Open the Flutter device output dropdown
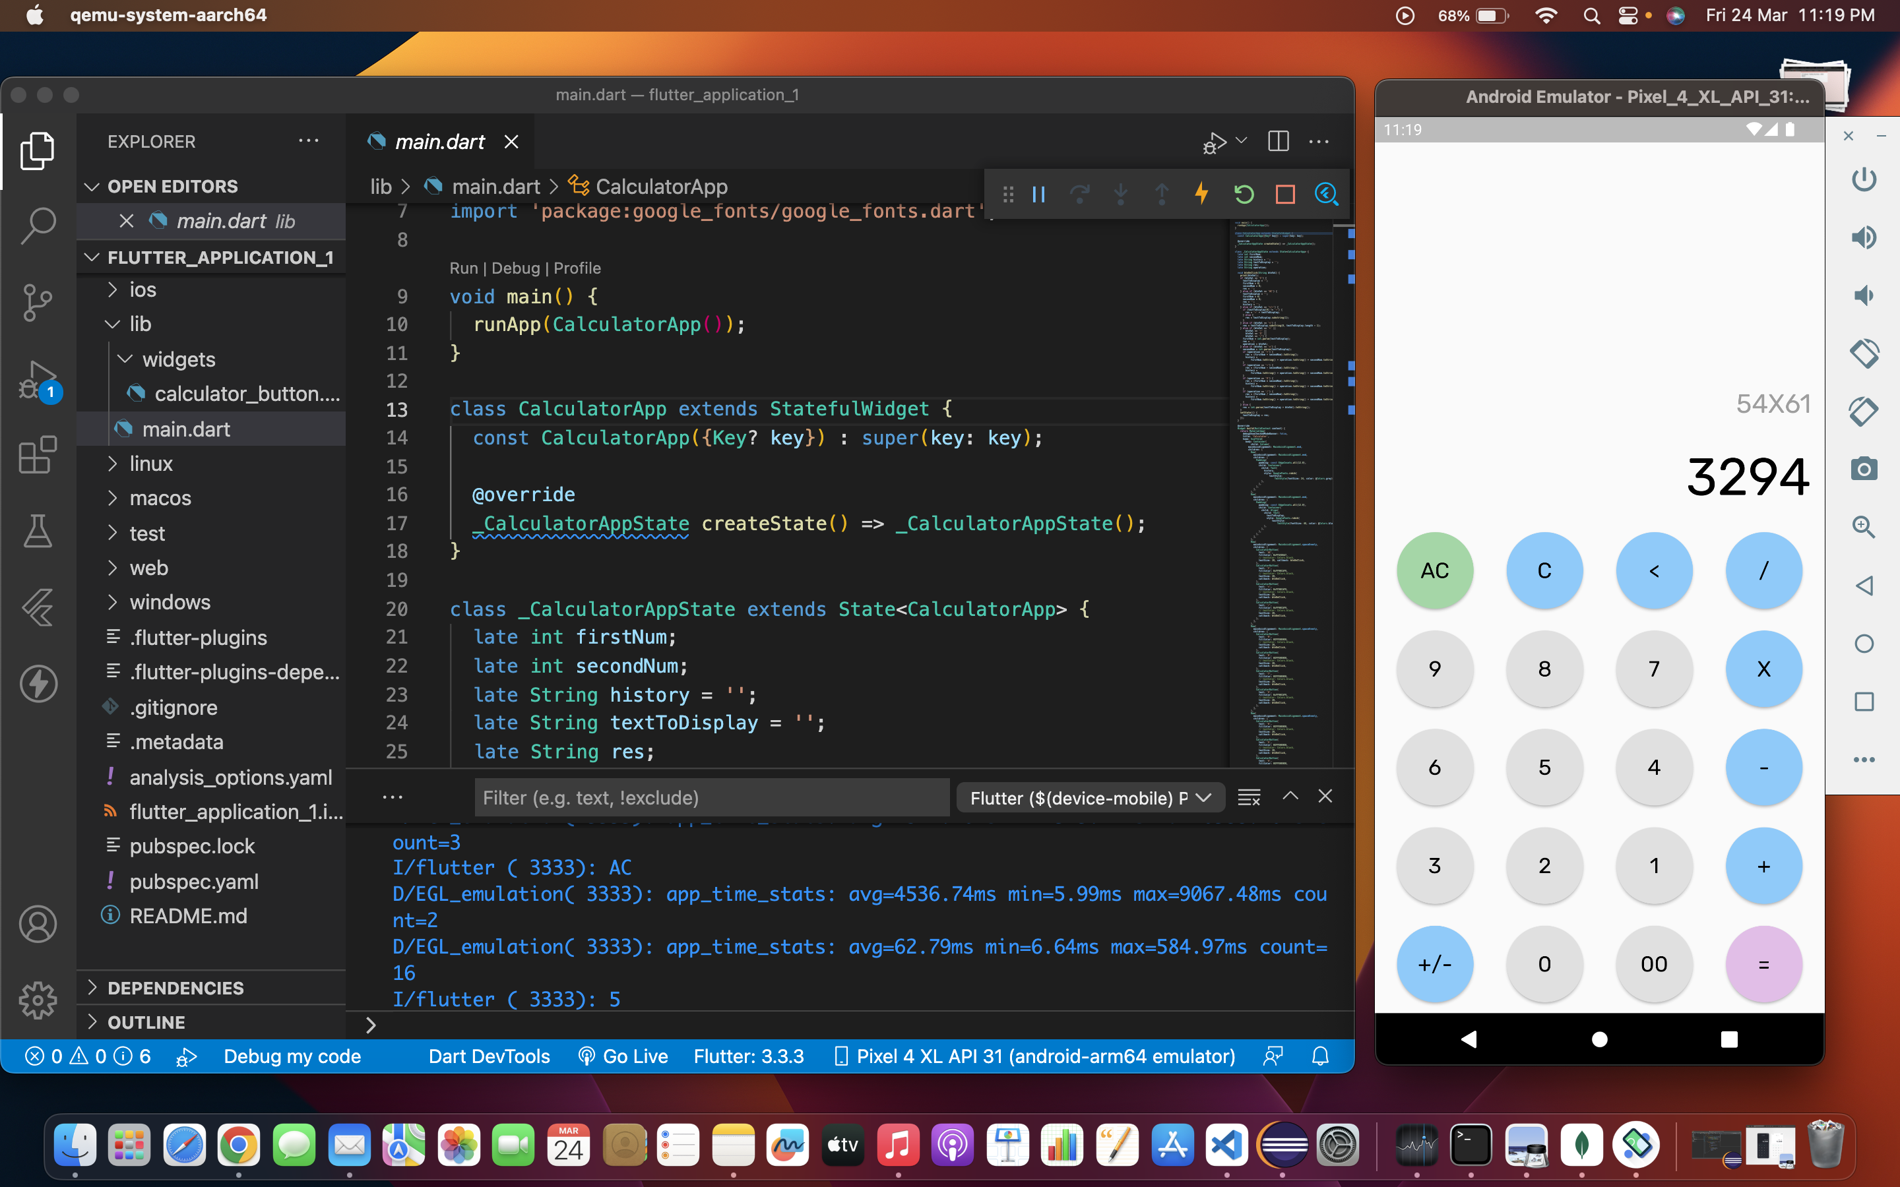Screen dimensions: 1900x1187 (1090, 797)
